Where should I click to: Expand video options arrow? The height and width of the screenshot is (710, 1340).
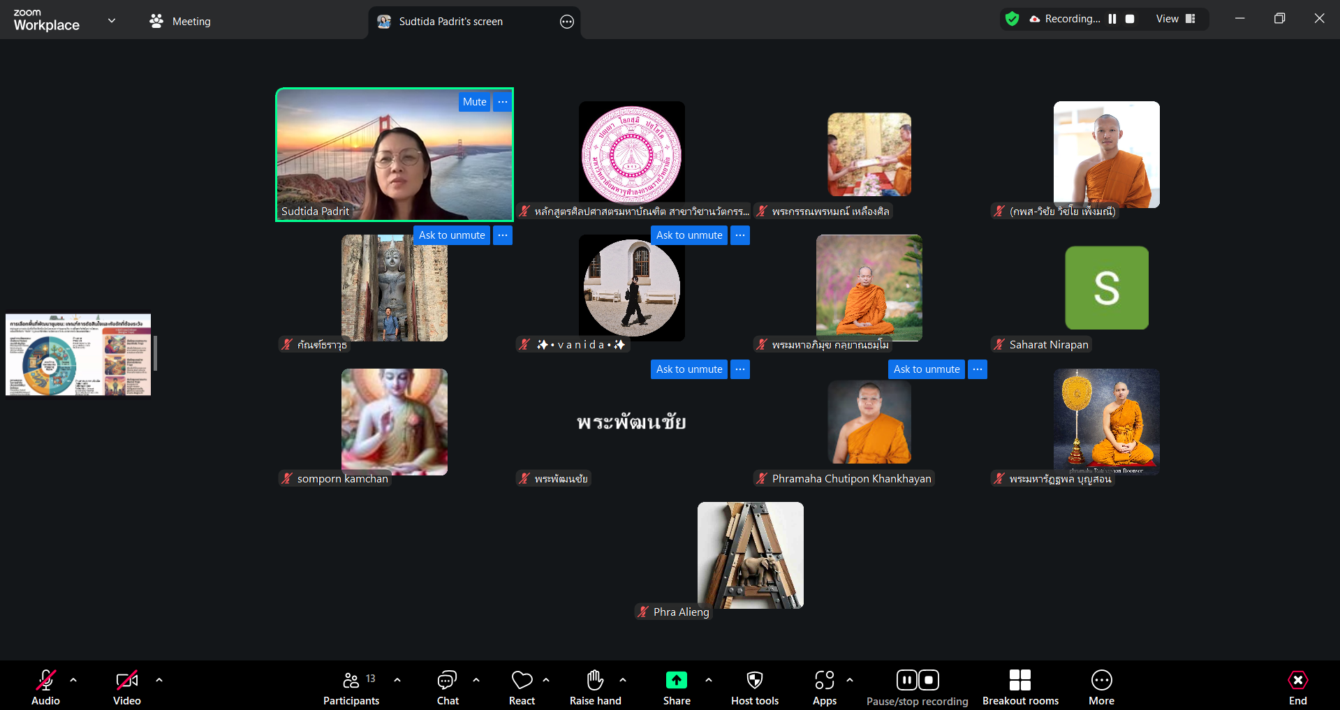159,680
